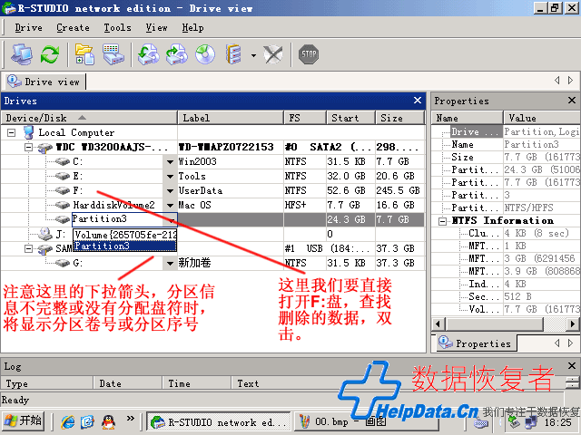The height and width of the screenshot is (435, 581).
Task: Select the C: drive row
Action: click(x=212, y=161)
